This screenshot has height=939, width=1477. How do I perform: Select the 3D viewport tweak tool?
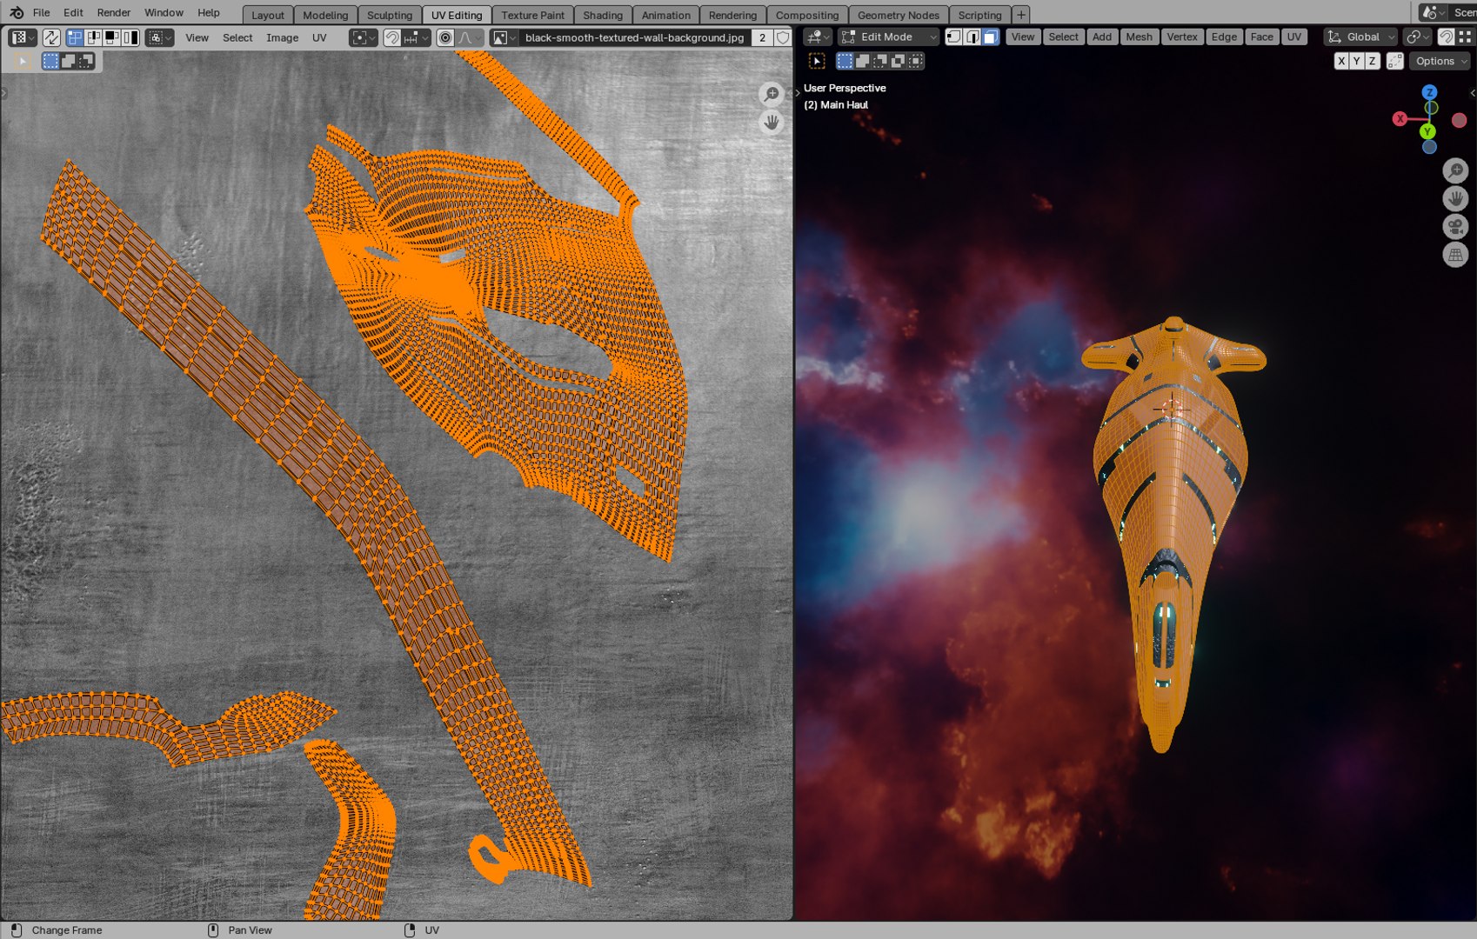(x=817, y=61)
